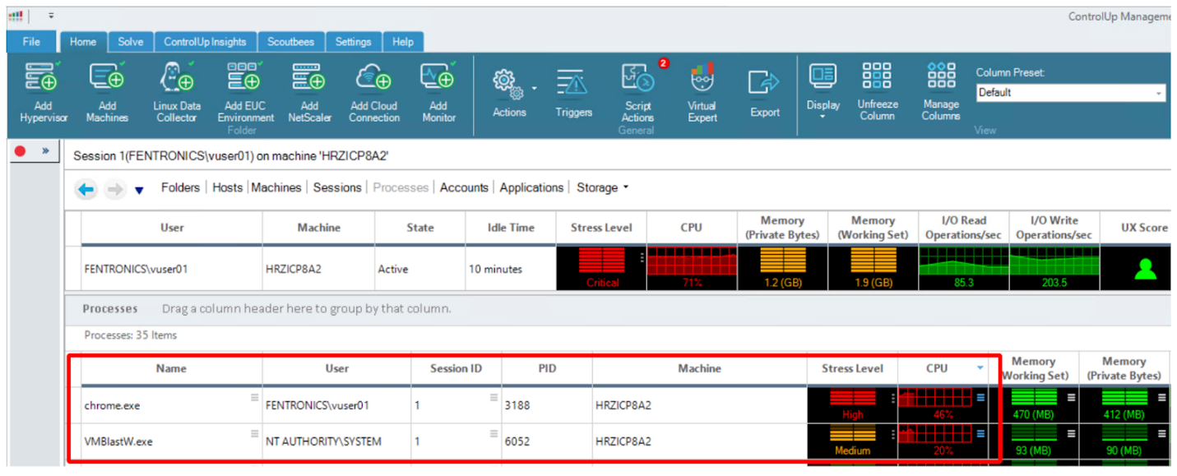
Task: Open the Storage dropdown
Action: click(x=603, y=187)
